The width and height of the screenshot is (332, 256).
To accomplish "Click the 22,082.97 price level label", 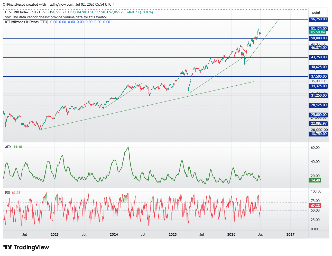I will click(x=319, y=124).
